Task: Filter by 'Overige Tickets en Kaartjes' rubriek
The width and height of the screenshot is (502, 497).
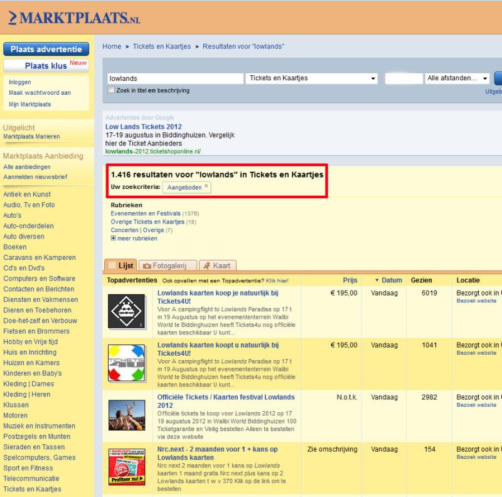Action: pos(147,222)
